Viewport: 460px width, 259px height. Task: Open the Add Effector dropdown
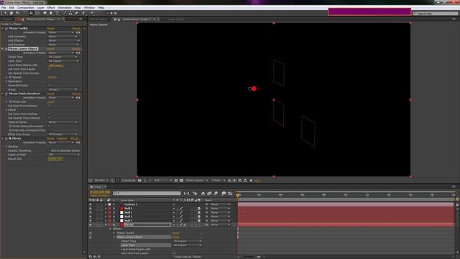64,40
